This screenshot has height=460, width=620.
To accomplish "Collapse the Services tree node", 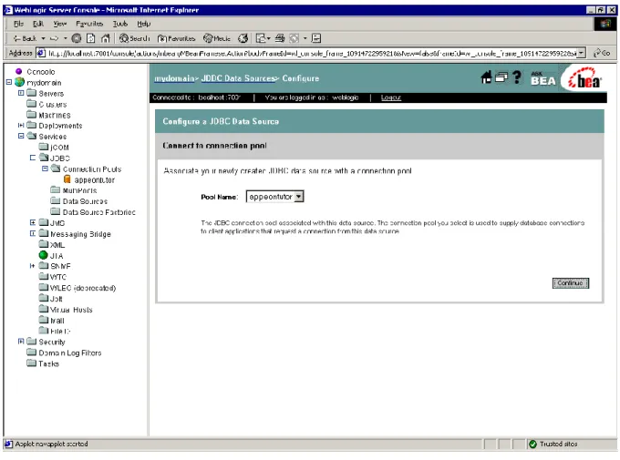I will tap(21, 136).
